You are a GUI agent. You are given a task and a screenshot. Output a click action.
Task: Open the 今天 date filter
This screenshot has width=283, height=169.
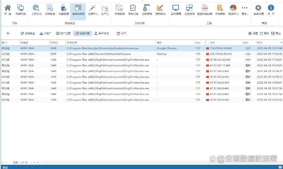tap(121, 34)
